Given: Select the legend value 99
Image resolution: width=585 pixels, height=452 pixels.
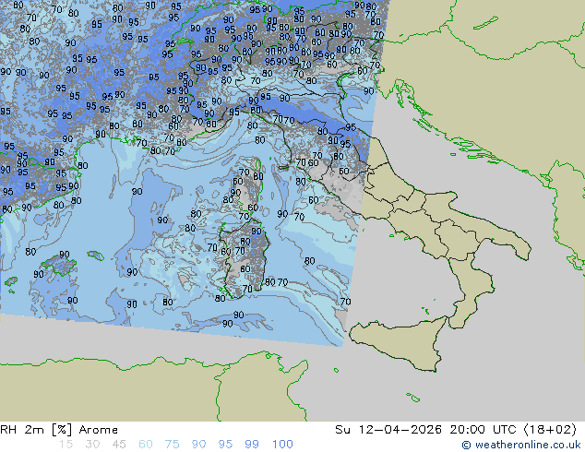Looking at the screenshot, I should (252, 445).
